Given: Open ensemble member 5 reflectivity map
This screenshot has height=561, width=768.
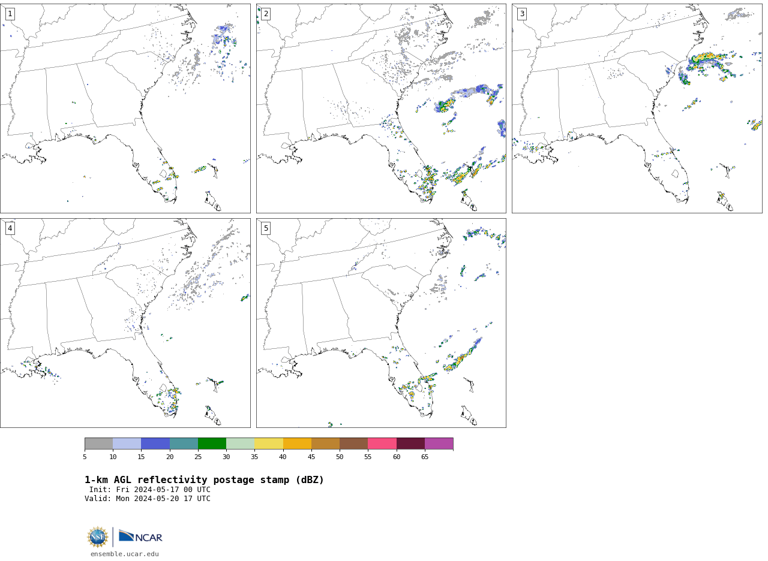Looking at the screenshot, I should coord(381,323).
